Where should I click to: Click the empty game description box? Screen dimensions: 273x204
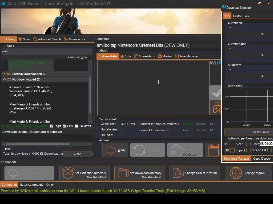pyautogui.click(x=153, y=88)
